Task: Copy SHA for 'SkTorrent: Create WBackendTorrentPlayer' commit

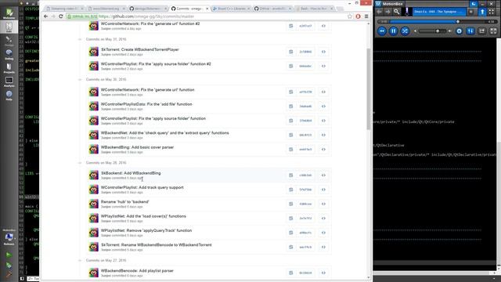Action: tap(290, 52)
